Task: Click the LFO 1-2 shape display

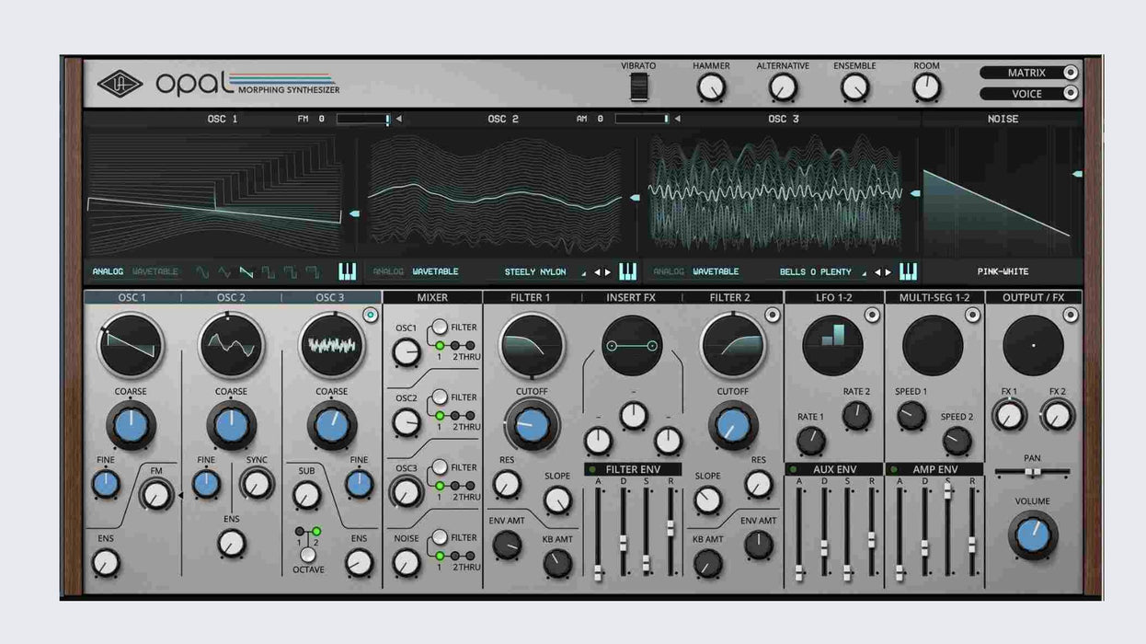Action: 832,345
